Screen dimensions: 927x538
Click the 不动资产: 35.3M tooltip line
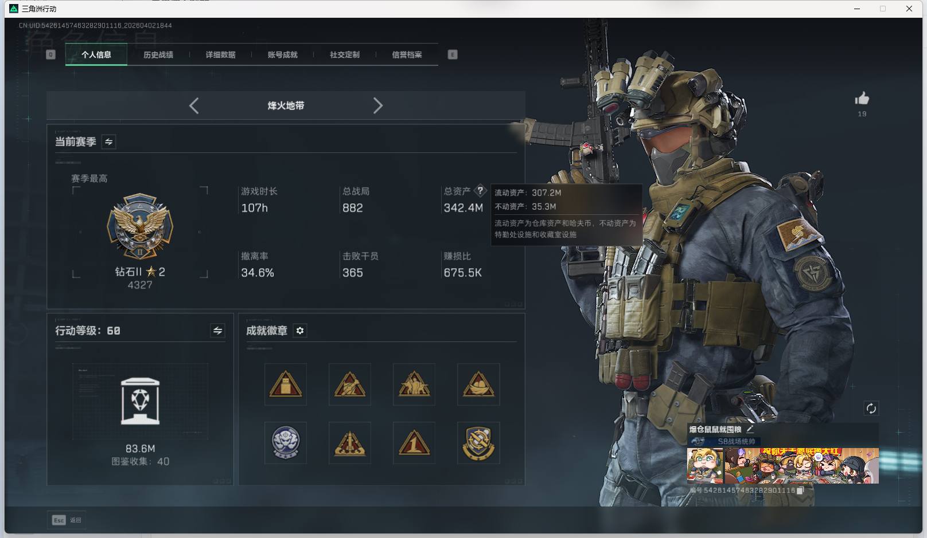coord(525,207)
